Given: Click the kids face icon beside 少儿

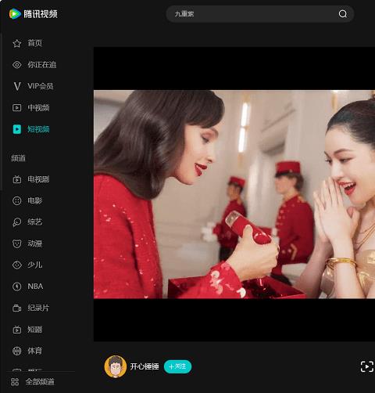Looking at the screenshot, I should pyautogui.click(x=17, y=265).
